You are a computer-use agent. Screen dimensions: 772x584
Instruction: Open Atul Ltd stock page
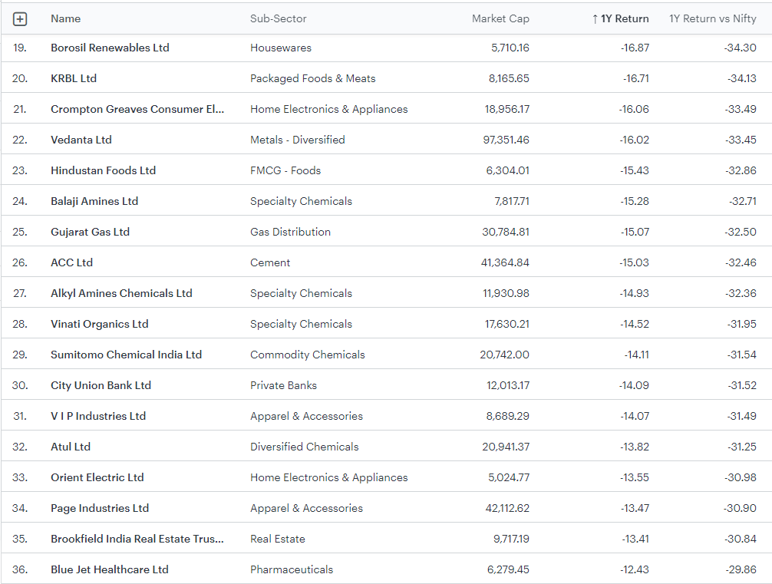pos(71,447)
